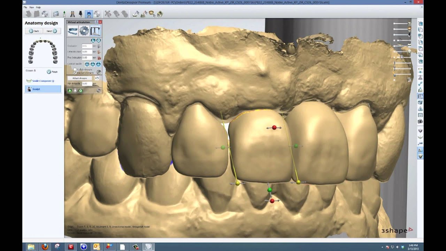Click the red-tipped abutment step icon in toolbar
Screen dimensions: 446x251
click(72, 14)
